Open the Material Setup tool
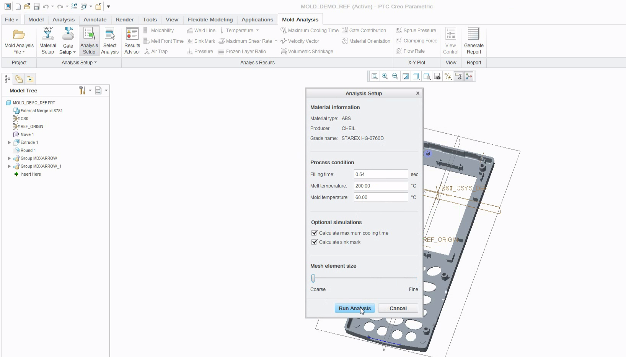 [x=47, y=40]
